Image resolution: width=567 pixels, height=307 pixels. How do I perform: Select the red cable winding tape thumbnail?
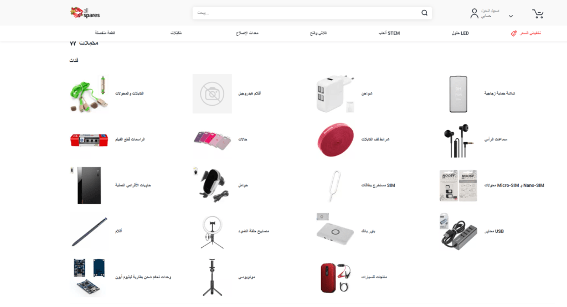tap(335, 139)
